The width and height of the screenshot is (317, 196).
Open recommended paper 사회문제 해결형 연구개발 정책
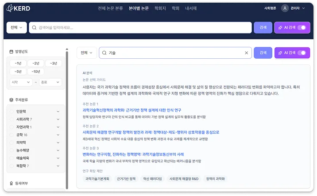(151, 132)
